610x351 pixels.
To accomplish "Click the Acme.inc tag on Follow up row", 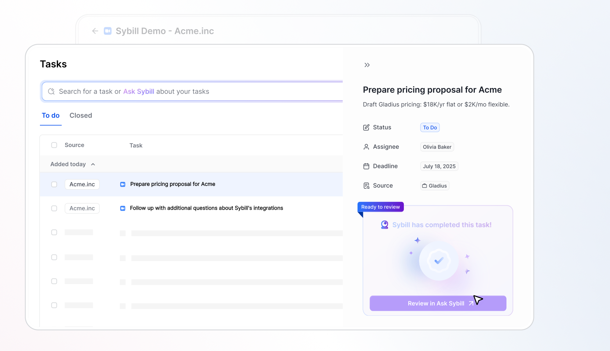I will coord(82,208).
